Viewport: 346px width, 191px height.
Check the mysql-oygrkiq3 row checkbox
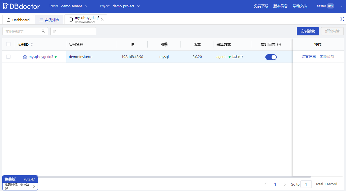[8, 57]
